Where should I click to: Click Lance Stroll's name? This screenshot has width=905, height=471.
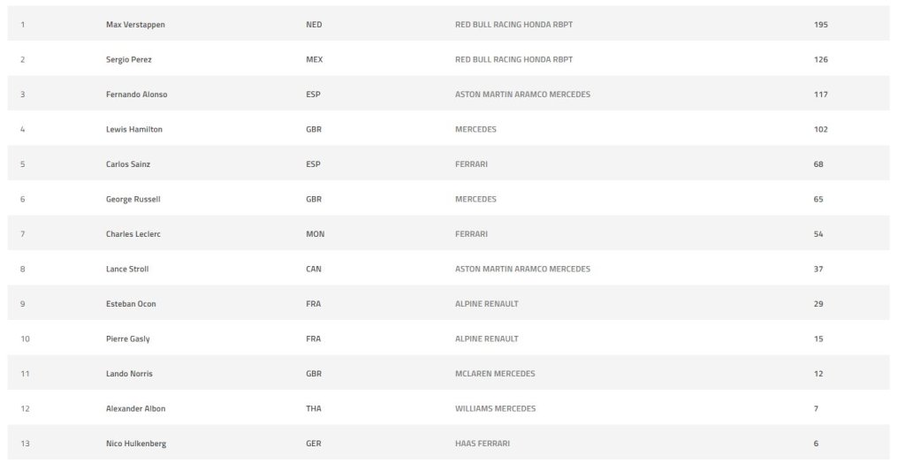tap(127, 269)
